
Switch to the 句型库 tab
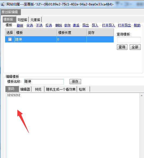click(x=22, y=20)
